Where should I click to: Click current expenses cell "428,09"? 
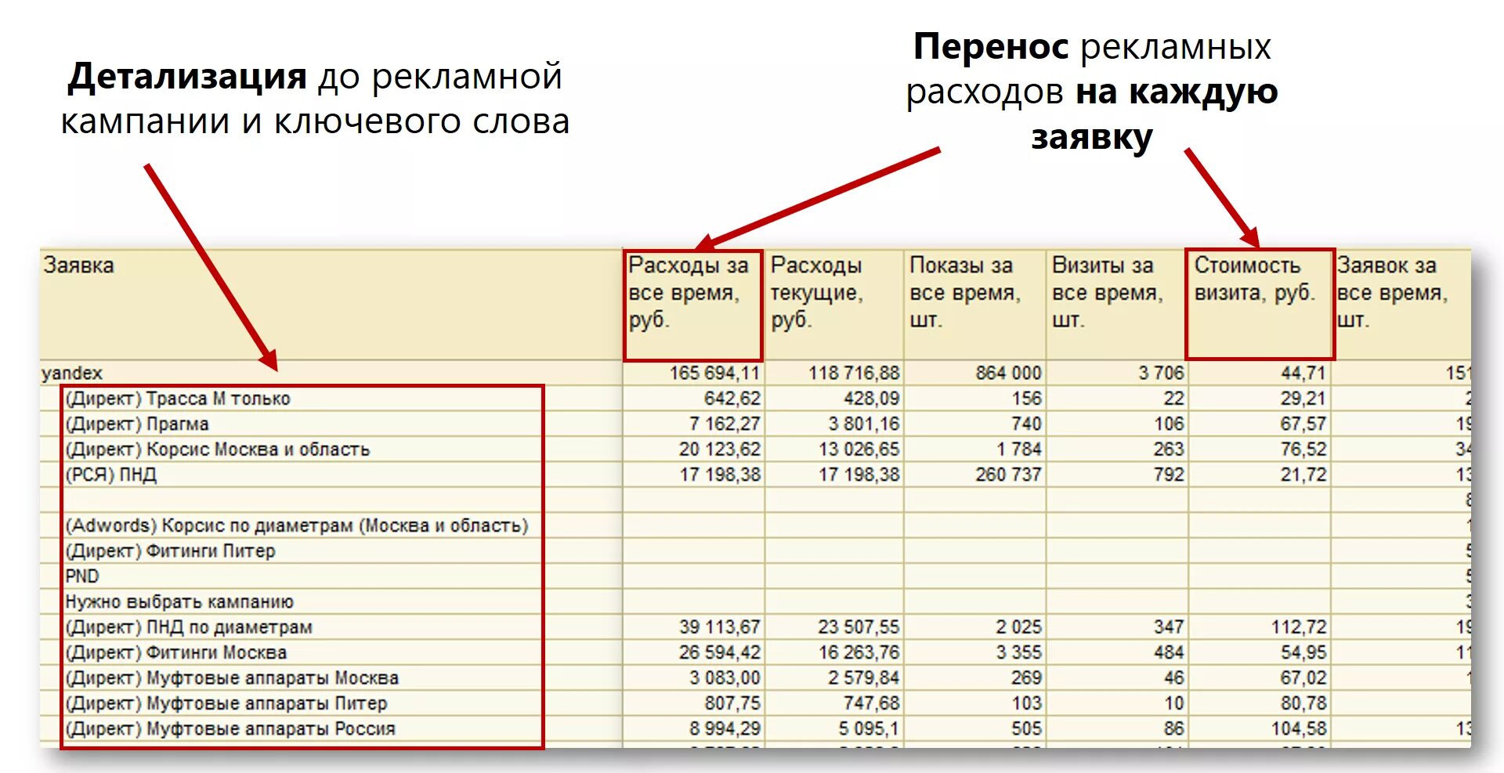click(x=834, y=398)
